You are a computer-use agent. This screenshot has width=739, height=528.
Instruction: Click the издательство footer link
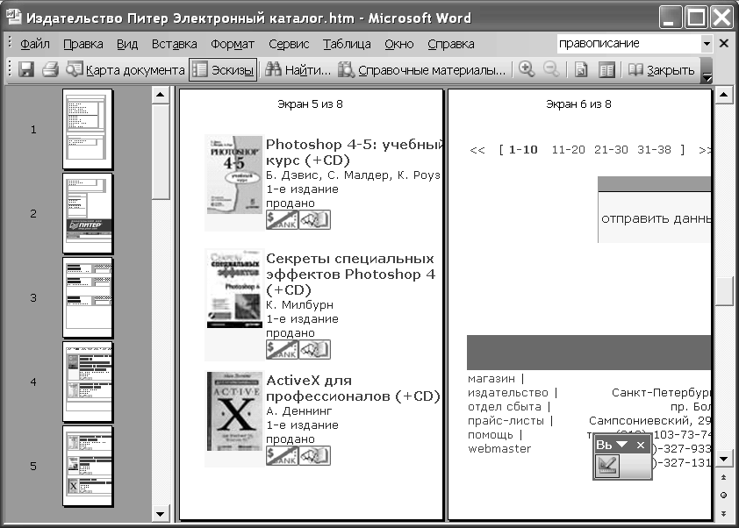508,393
